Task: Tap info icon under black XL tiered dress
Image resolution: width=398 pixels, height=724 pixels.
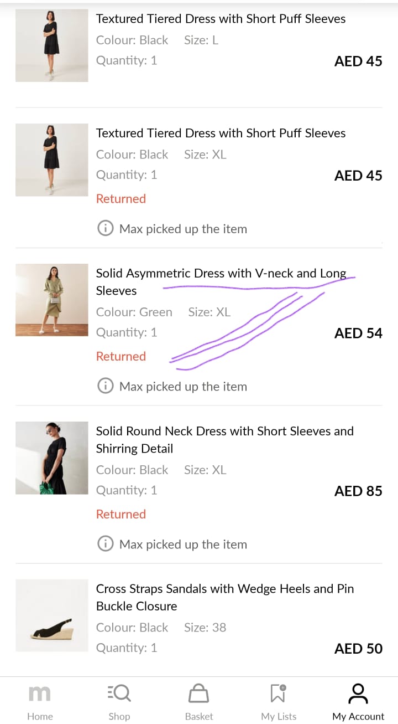Action: point(105,229)
